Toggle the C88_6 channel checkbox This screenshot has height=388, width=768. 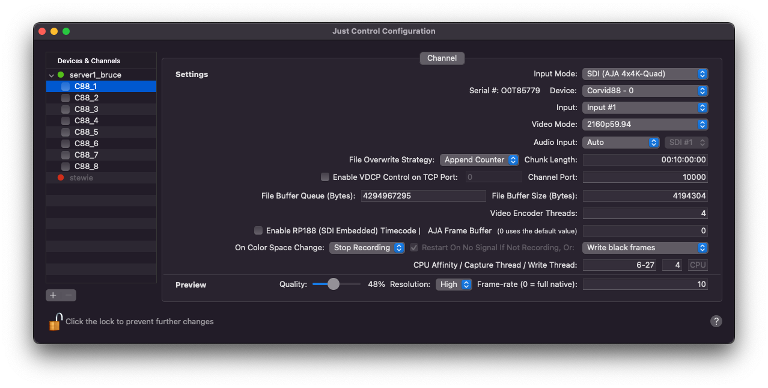[66, 143]
